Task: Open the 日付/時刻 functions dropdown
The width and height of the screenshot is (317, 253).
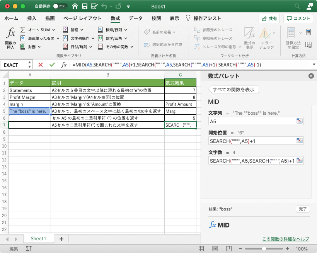Action: pyautogui.click(x=77, y=47)
